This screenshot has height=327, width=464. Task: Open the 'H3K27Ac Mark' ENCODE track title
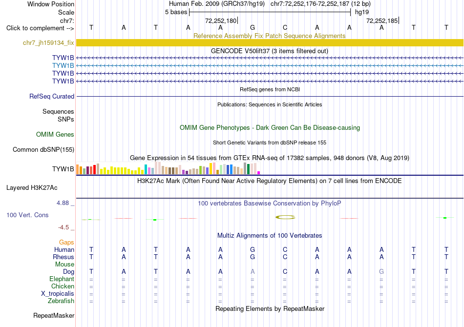[269, 181]
